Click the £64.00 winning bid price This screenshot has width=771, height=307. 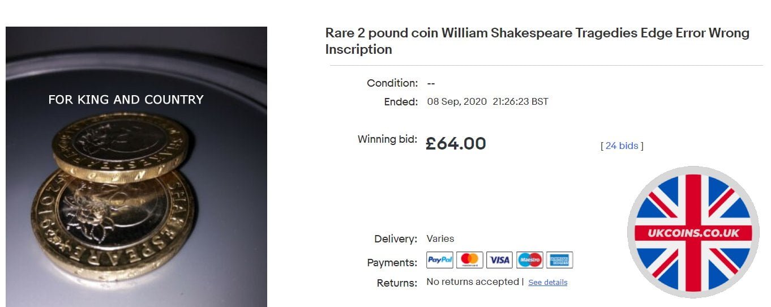coord(456,143)
